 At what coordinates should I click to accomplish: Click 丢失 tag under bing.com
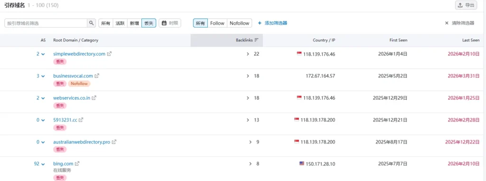60,178
